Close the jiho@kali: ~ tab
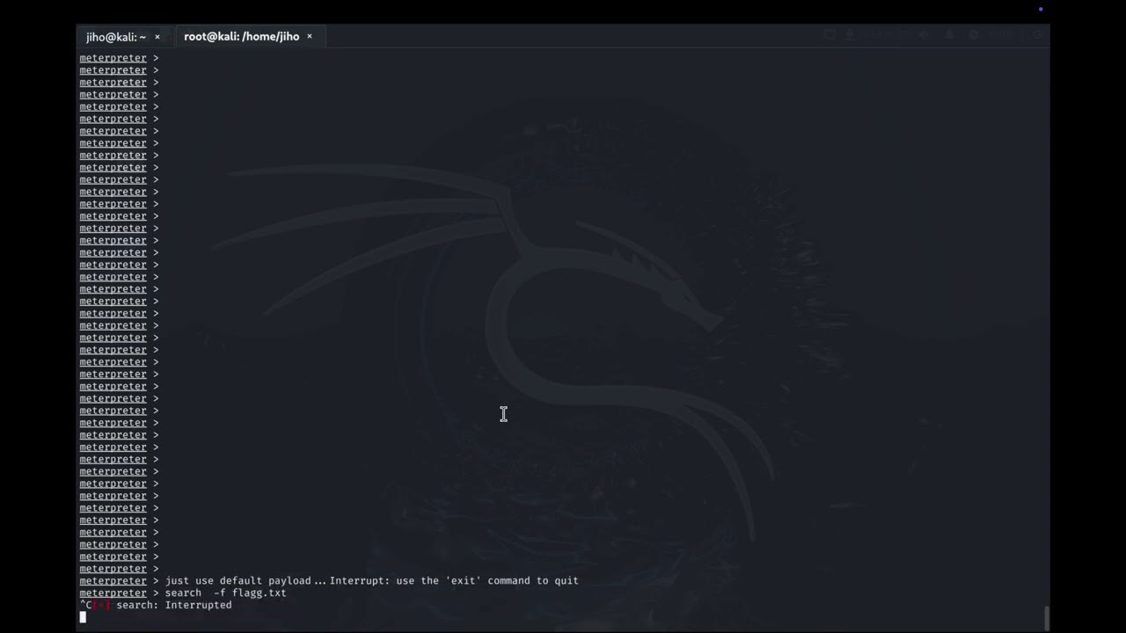1126x633 pixels. [157, 37]
